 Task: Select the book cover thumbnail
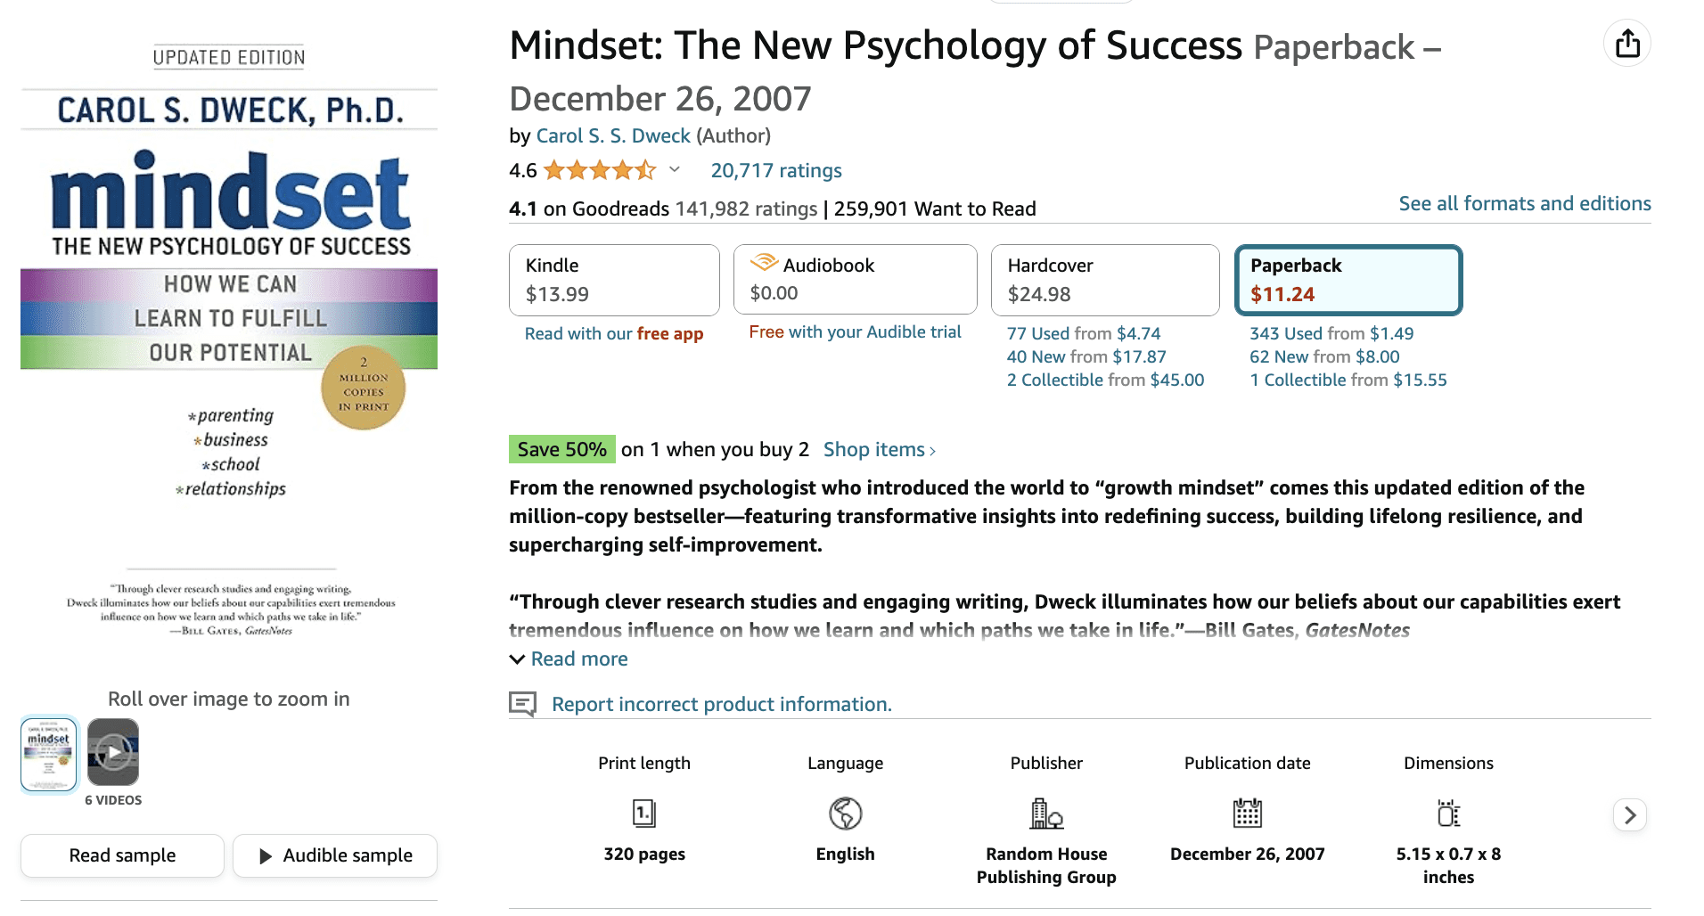pyautogui.click(x=49, y=754)
